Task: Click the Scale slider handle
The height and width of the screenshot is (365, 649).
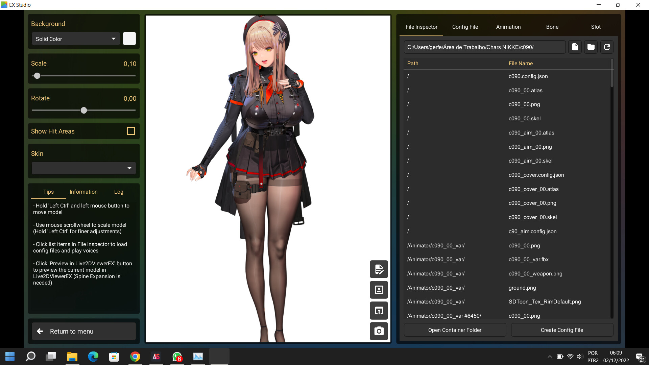Action: tap(37, 76)
